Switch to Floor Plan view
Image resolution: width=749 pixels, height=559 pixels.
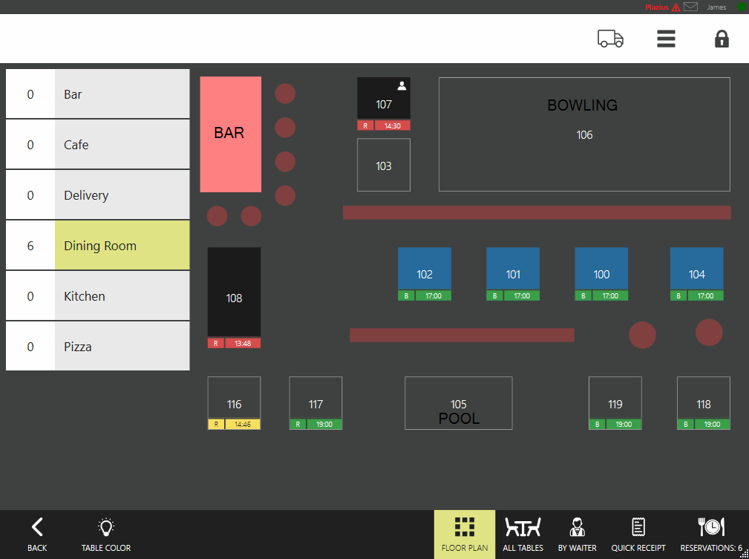pos(464,534)
